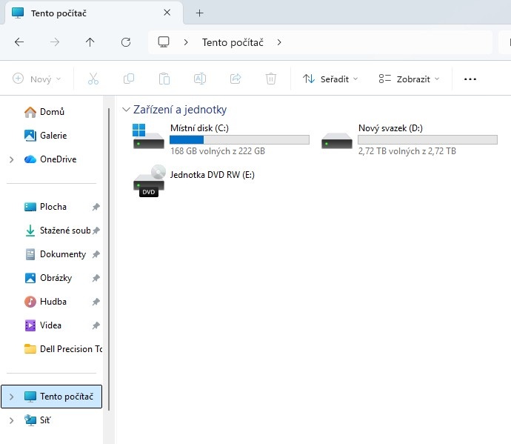Go up one level with Up arrow

[90, 42]
